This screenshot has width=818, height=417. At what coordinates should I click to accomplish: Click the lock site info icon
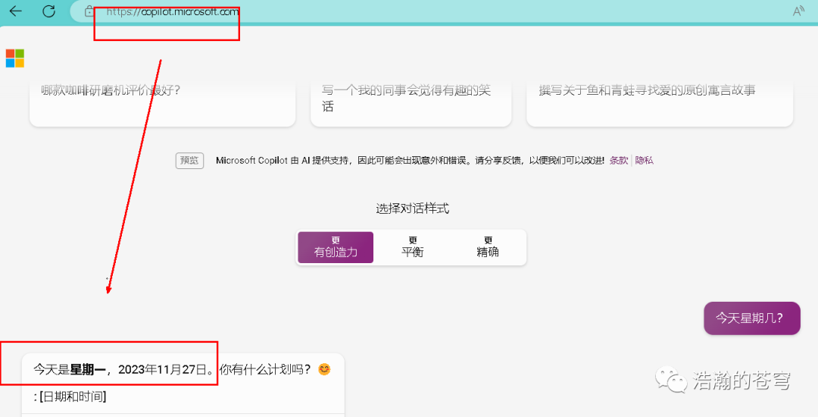tap(89, 11)
